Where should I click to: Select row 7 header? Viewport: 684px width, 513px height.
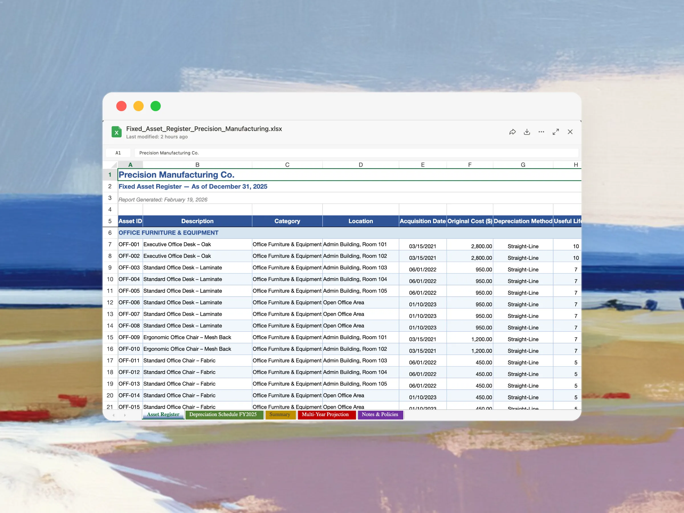point(110,245)
